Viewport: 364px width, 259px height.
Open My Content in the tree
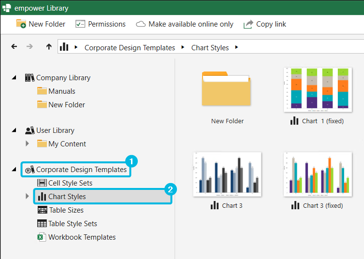(x=67, y=144)
